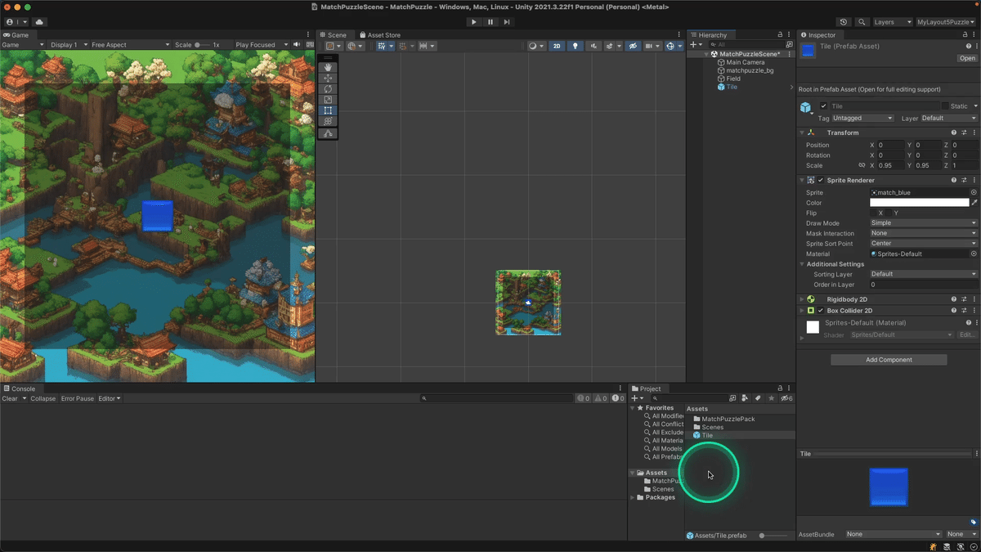
Task: Click the Order in Layer field
Action: [924, 285]
